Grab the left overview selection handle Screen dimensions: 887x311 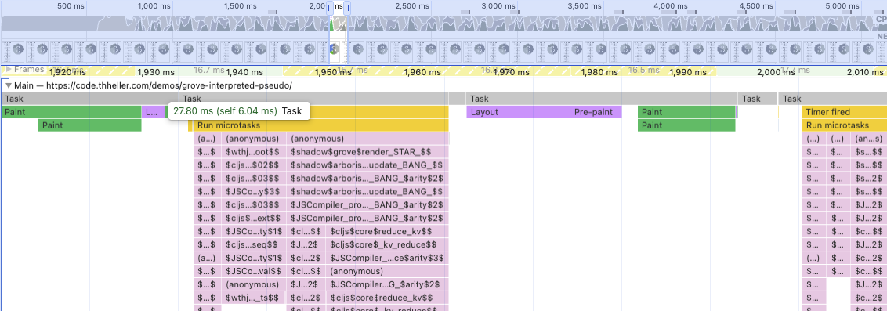(330, 8)
